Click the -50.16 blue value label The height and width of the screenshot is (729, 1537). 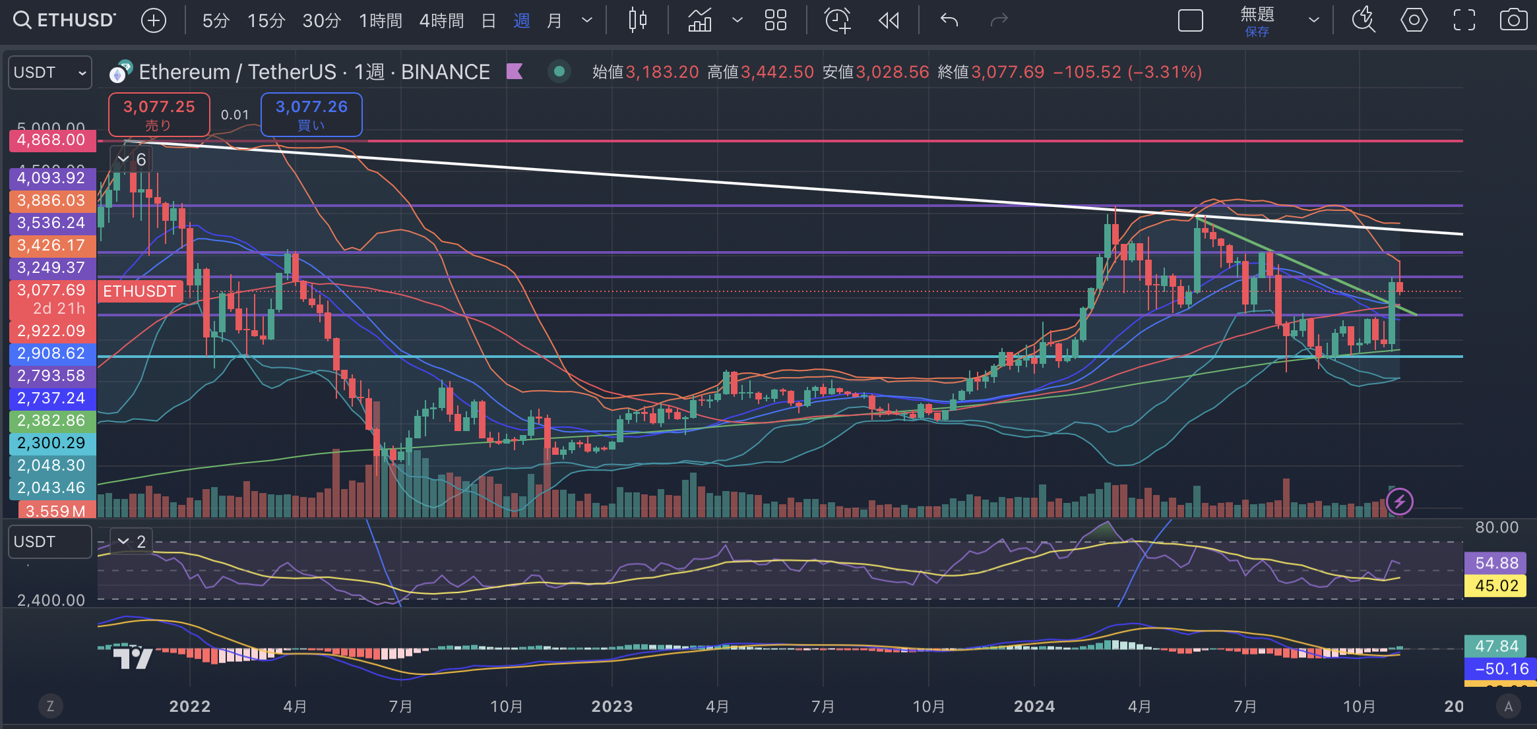coord(1500,669)
